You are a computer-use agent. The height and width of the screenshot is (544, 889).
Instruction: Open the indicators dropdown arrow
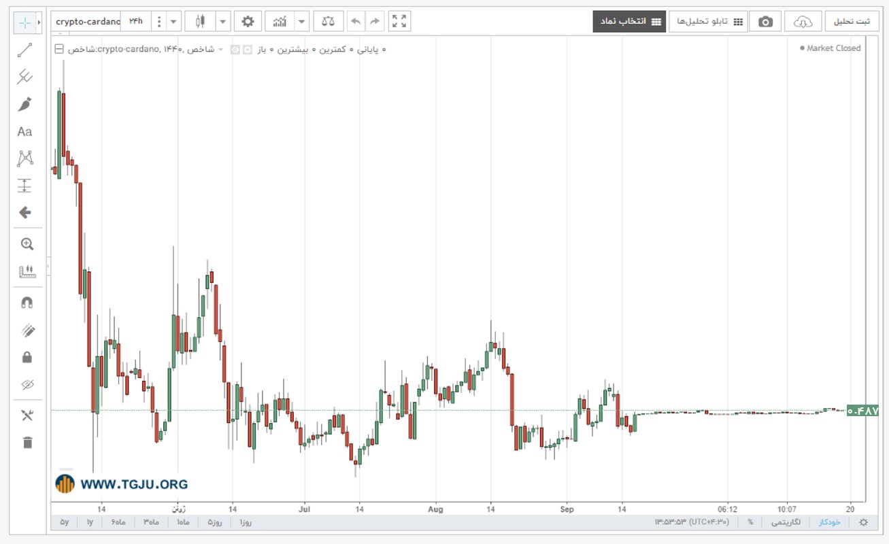pyautogui.click(x=302, y=22)
